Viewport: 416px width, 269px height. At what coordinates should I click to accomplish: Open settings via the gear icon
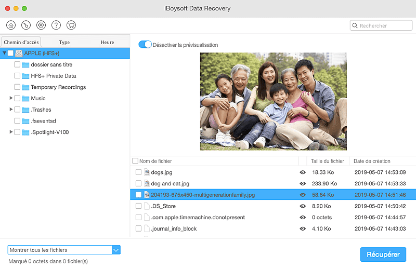41,25
